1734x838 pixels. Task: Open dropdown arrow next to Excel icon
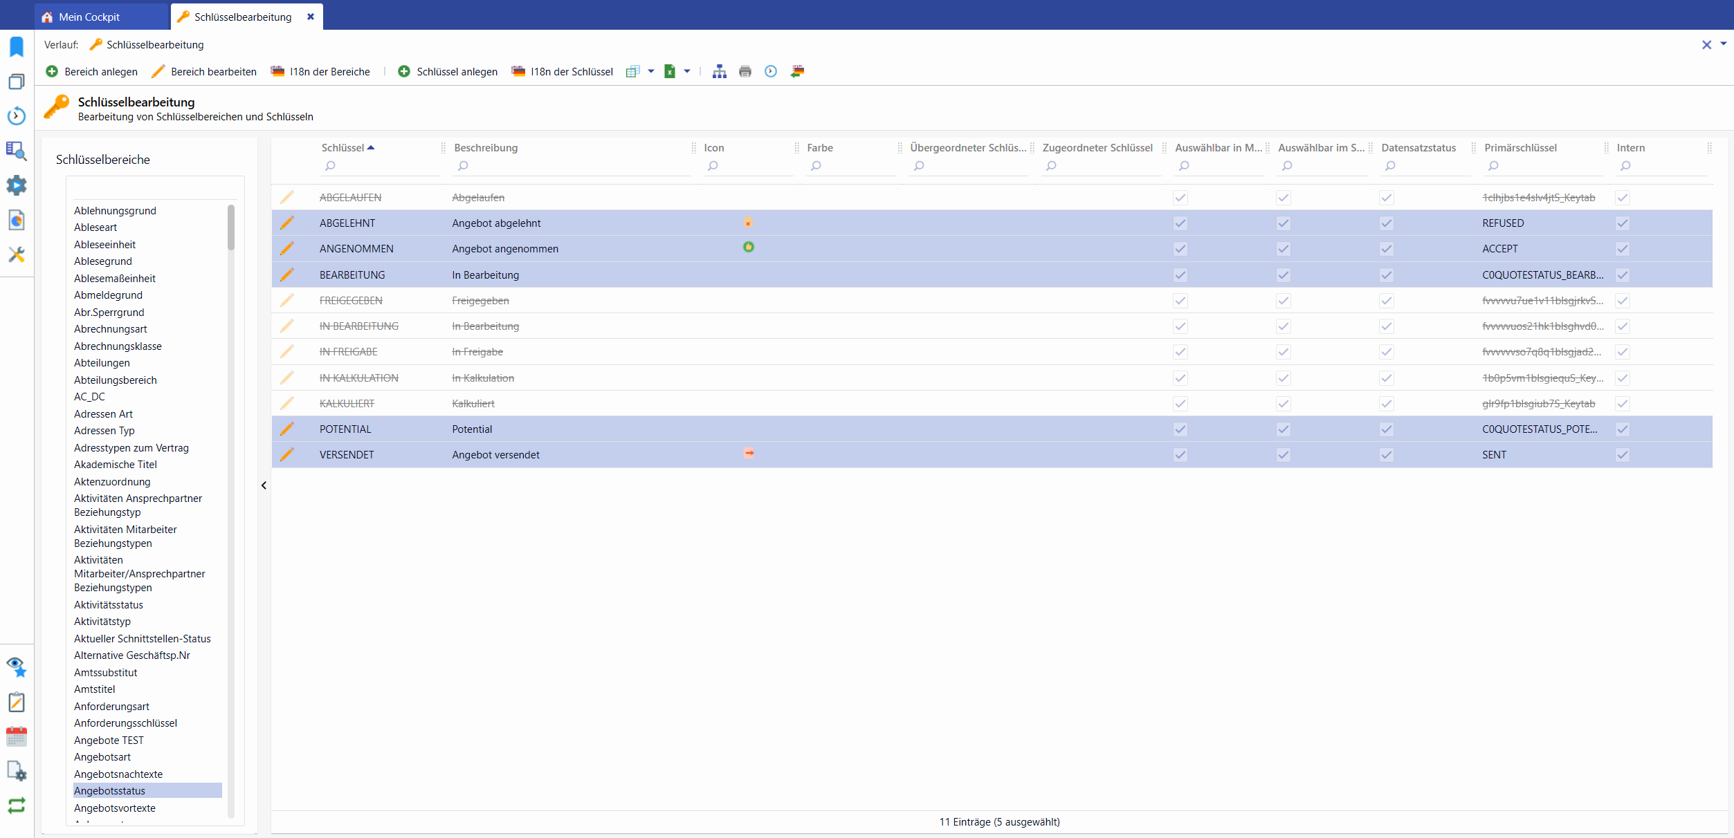pyautogui.click(x=686, y=71)
